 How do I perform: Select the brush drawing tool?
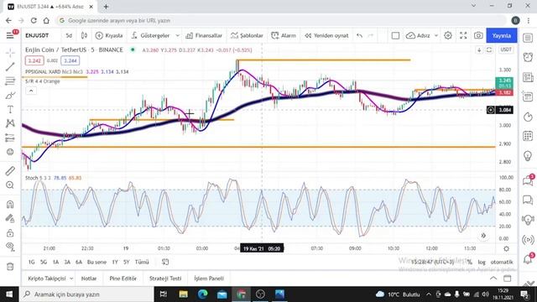pyautogui.click(x=10, y=95)
